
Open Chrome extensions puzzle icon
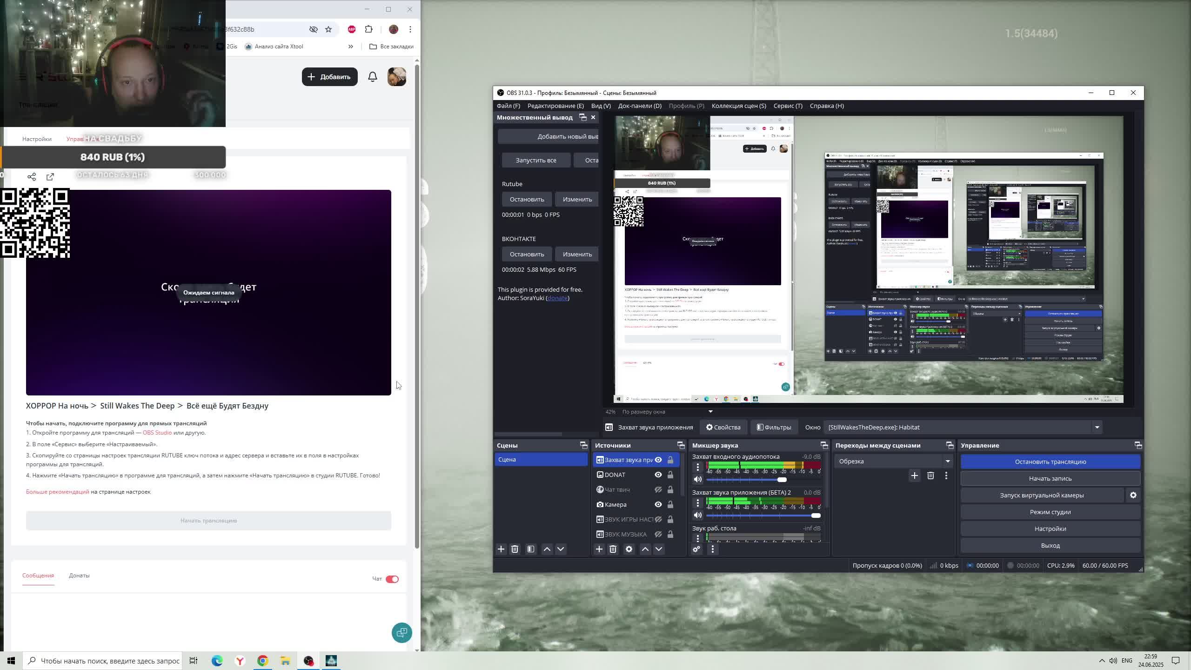pyautogui.click(x=368, y=29)
